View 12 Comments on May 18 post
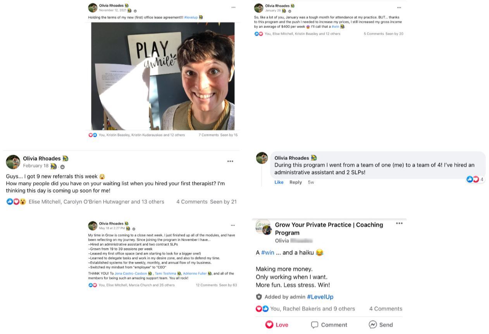This screenshot has width=489, height=334. [x=207, y=285]
